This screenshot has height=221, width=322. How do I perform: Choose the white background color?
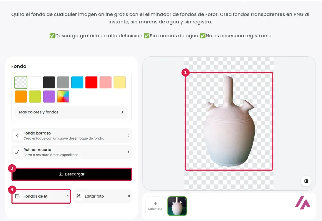tap(35, 82)
